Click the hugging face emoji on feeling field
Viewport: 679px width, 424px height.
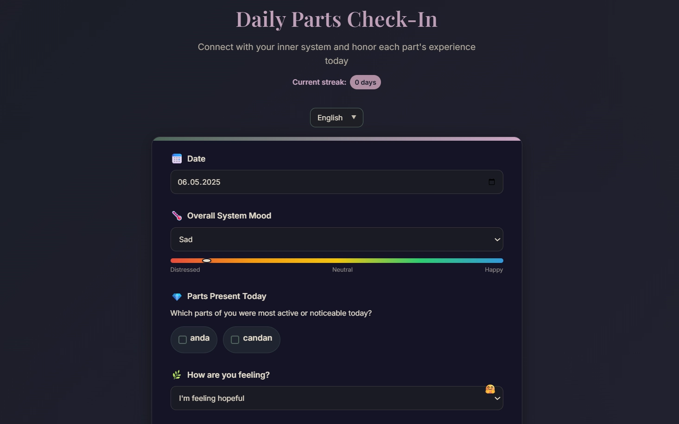pos(490,389)
